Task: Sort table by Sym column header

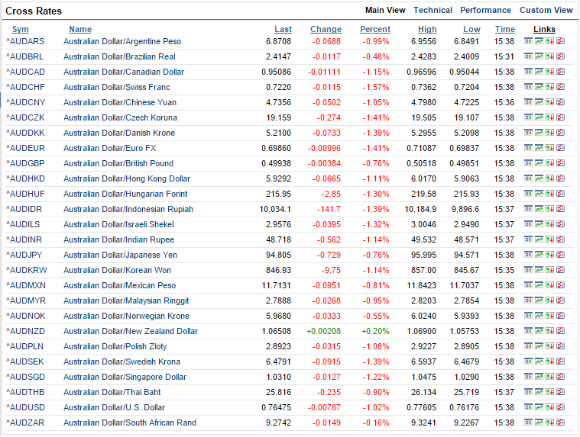Action: point(21,30)
